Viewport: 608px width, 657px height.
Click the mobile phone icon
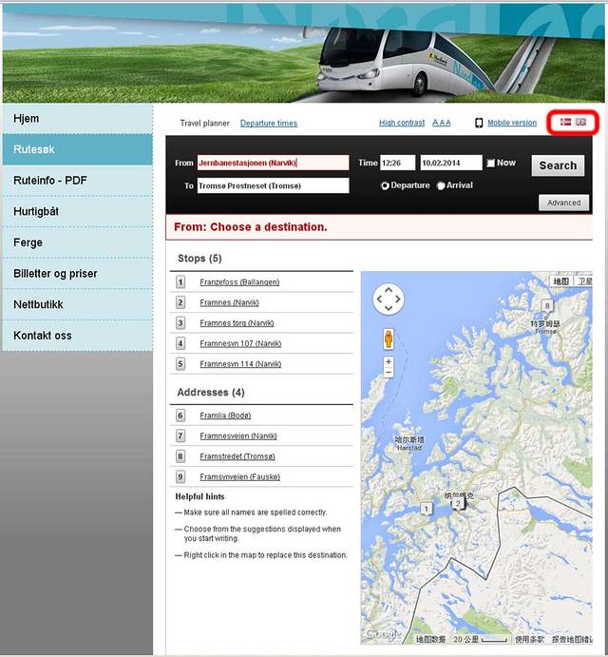click(479, 124)
